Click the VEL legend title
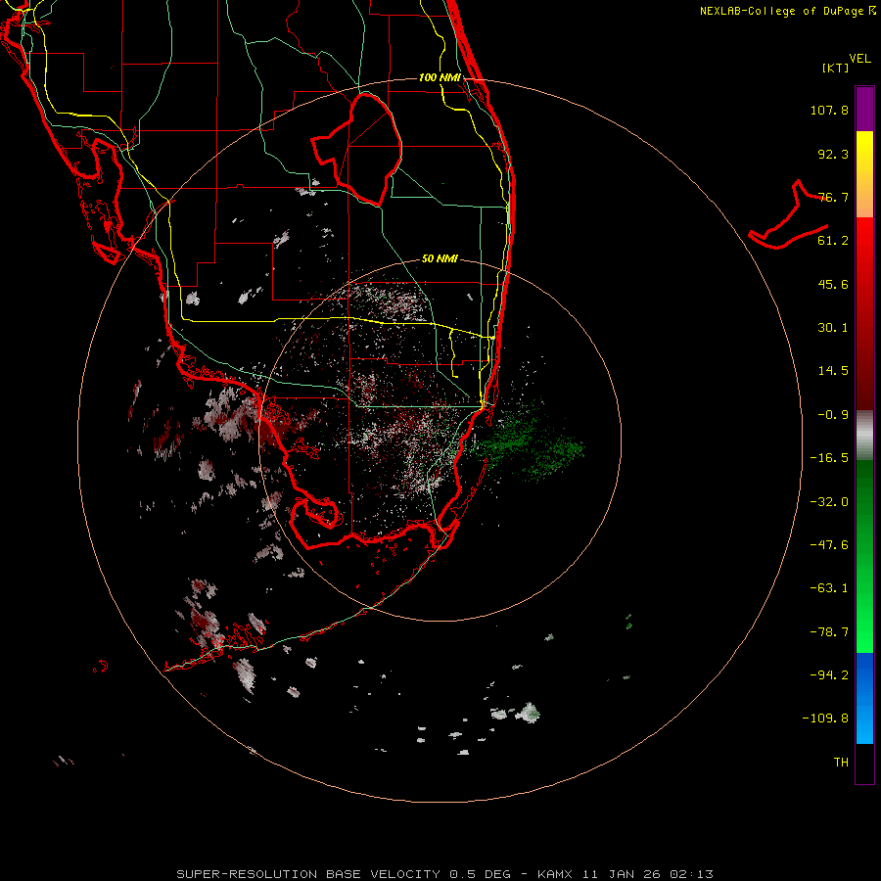 pos(859,59)
